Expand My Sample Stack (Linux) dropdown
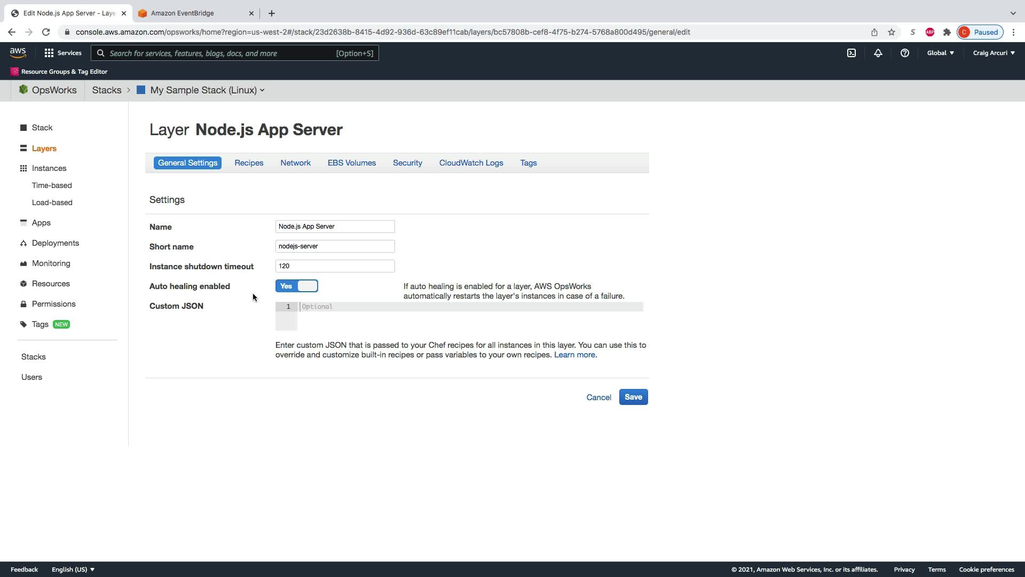1025x577 pixels. pyautogui.click(x=207, y=90)
